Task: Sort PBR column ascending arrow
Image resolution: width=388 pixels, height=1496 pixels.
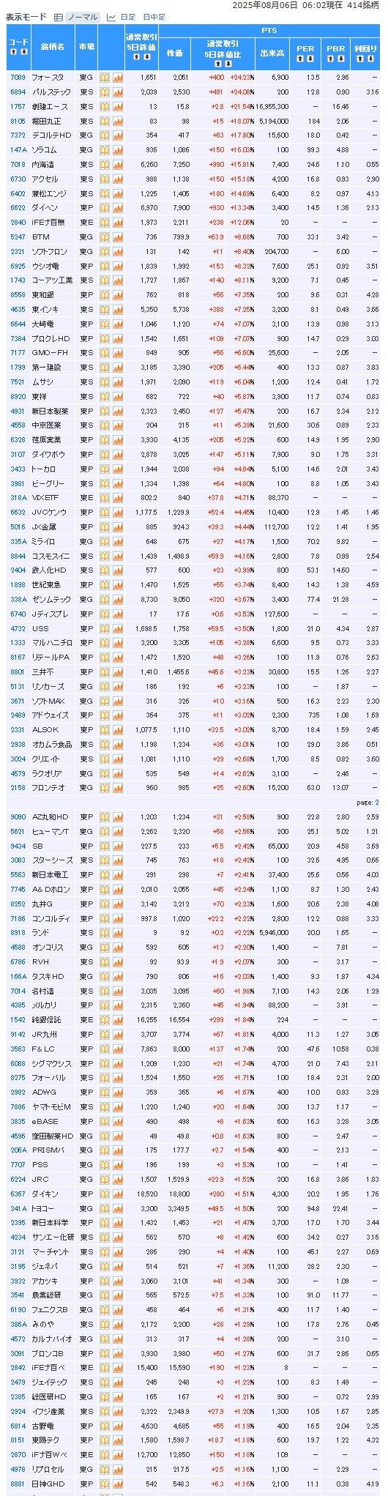Action: point(330,59)
